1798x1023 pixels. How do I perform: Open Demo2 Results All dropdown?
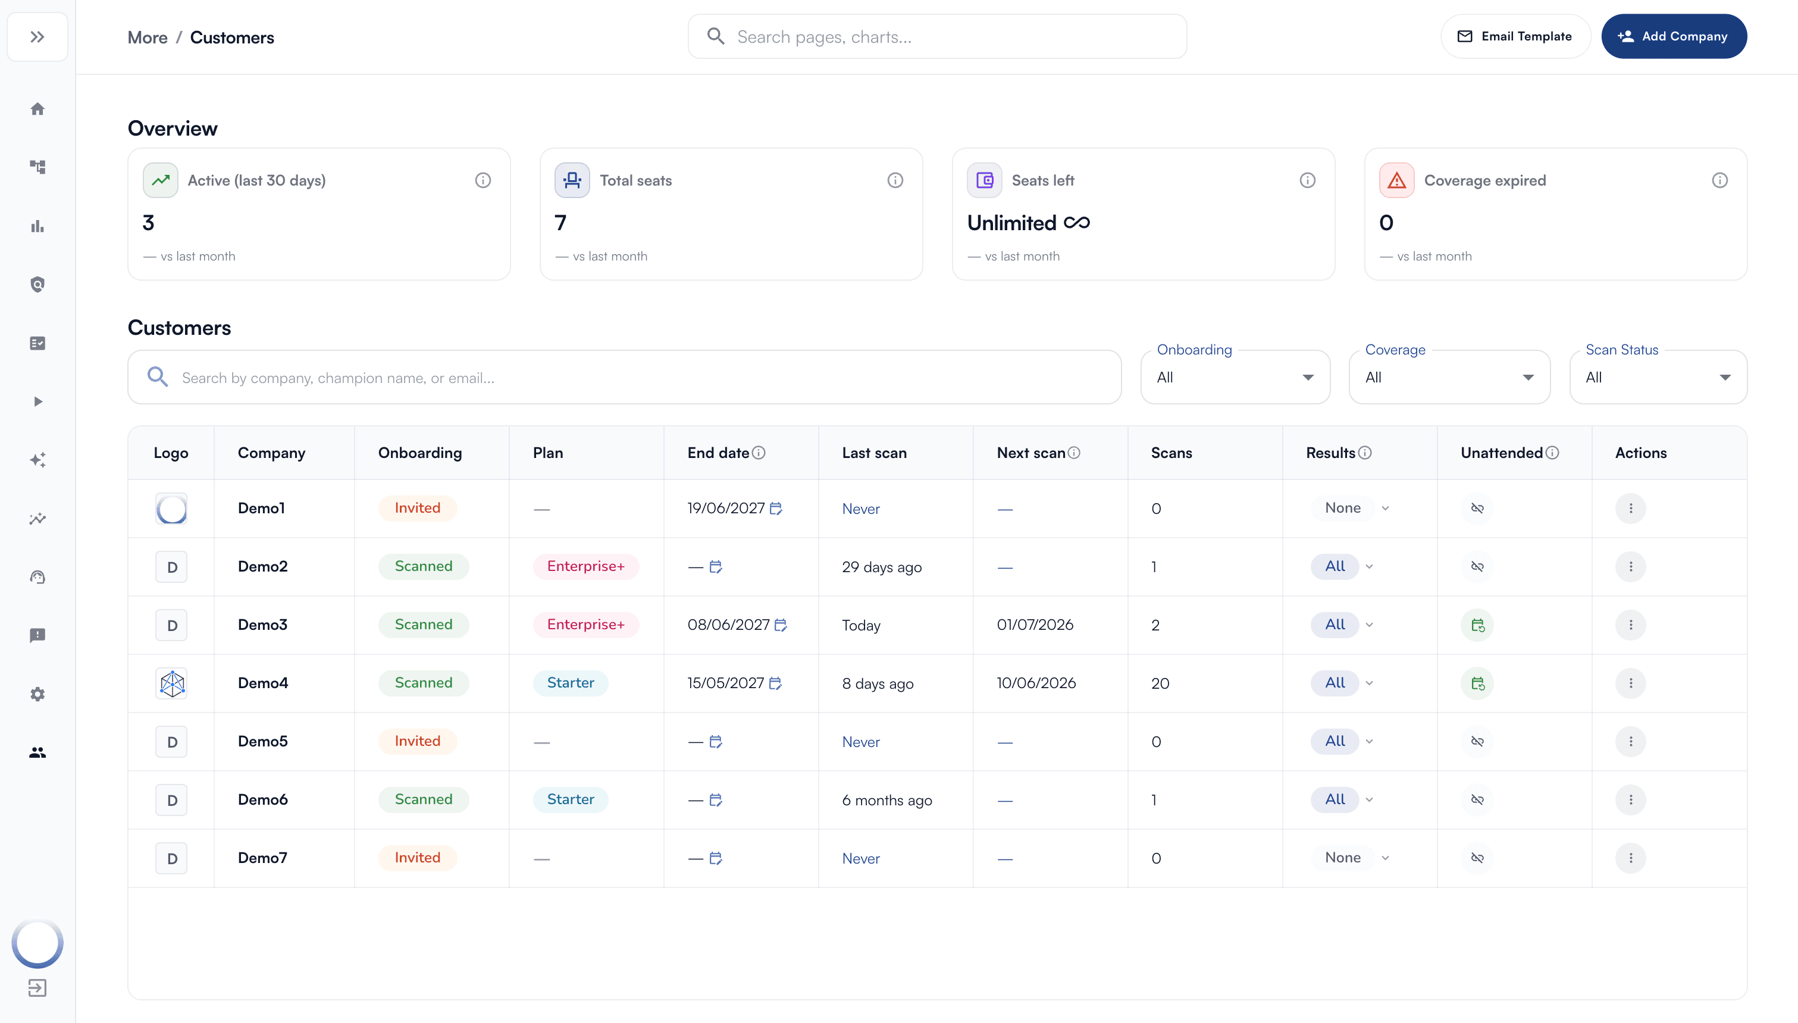click(1342, 566)
